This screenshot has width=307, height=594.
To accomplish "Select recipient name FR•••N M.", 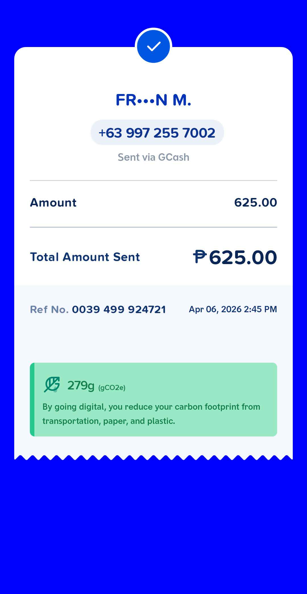I will [153, 100].
